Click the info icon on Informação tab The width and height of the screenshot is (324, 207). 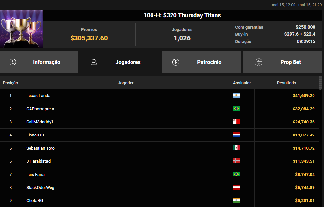pyautogui.click(x=13, y=62)
